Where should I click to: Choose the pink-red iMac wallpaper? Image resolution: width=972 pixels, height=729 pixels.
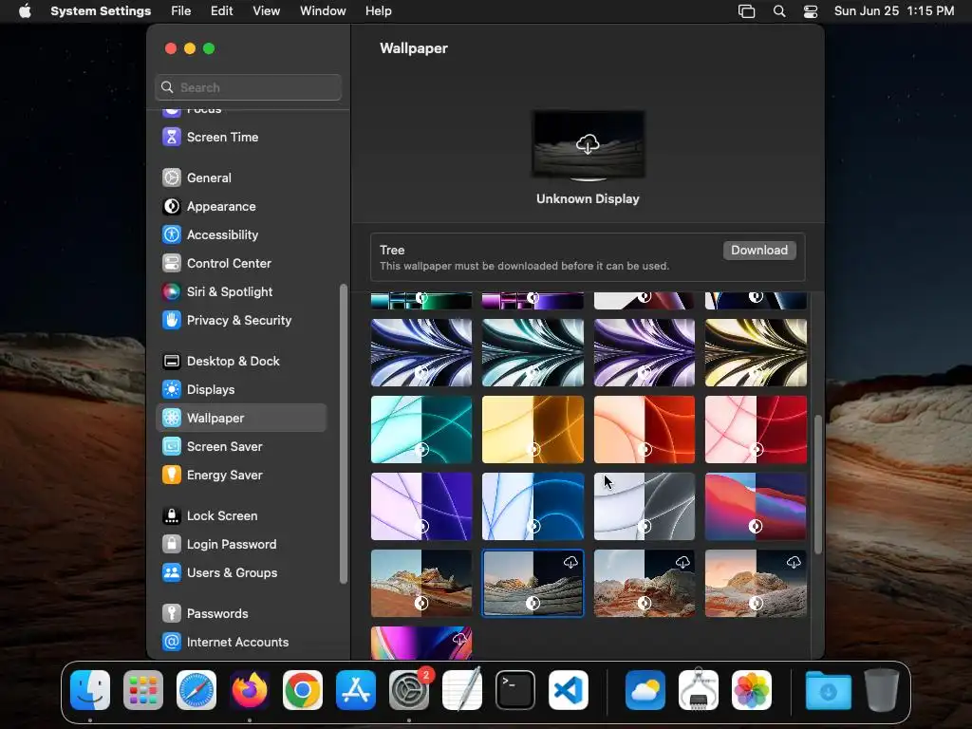(x=756, y=430)
